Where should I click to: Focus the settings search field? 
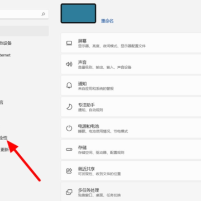click(x=24, y=15)
